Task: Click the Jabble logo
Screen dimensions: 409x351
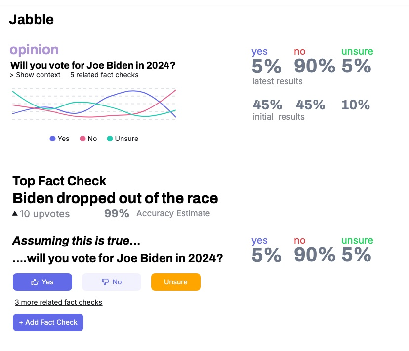Action: click(x=31, y=20)
